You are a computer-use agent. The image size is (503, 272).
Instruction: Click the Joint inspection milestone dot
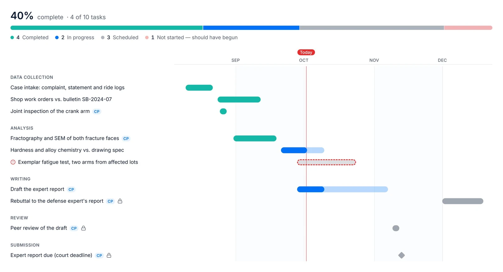223,111
